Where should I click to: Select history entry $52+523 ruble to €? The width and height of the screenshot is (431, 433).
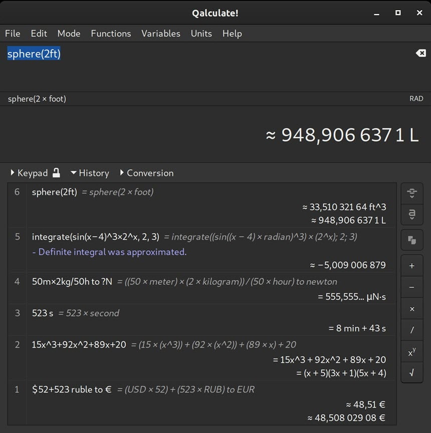click(72, 389)
